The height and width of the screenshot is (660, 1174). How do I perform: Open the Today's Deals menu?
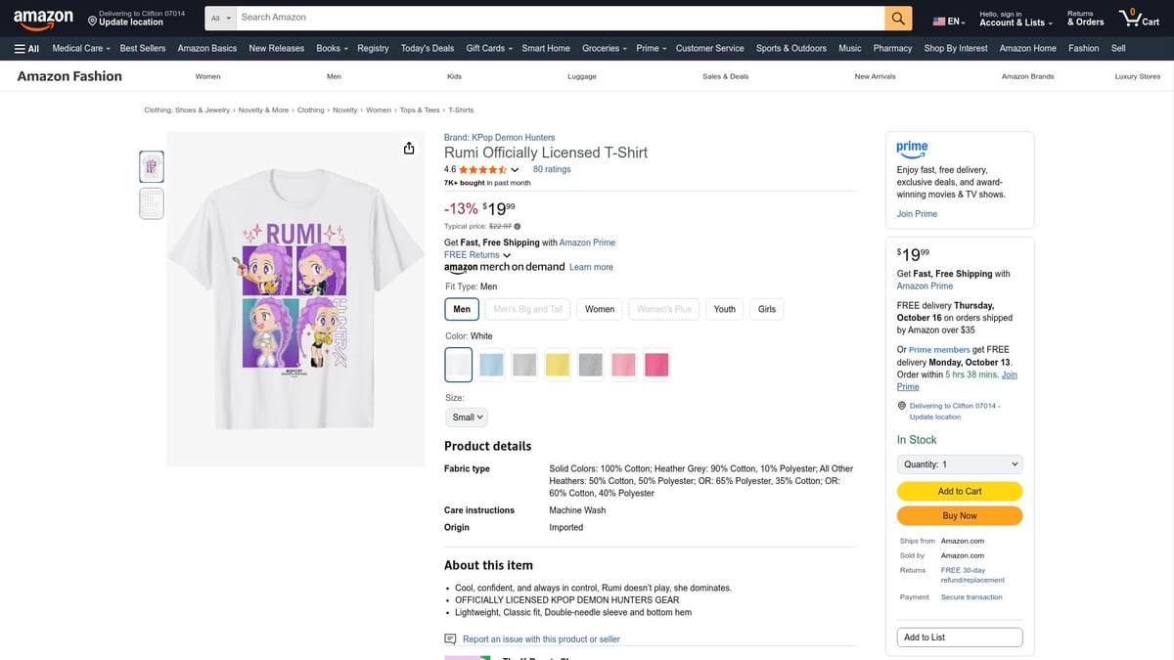point(427,47)
